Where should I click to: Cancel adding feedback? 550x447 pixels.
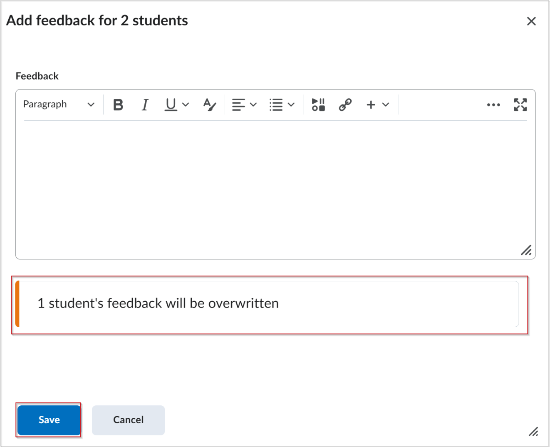(128, 420)
